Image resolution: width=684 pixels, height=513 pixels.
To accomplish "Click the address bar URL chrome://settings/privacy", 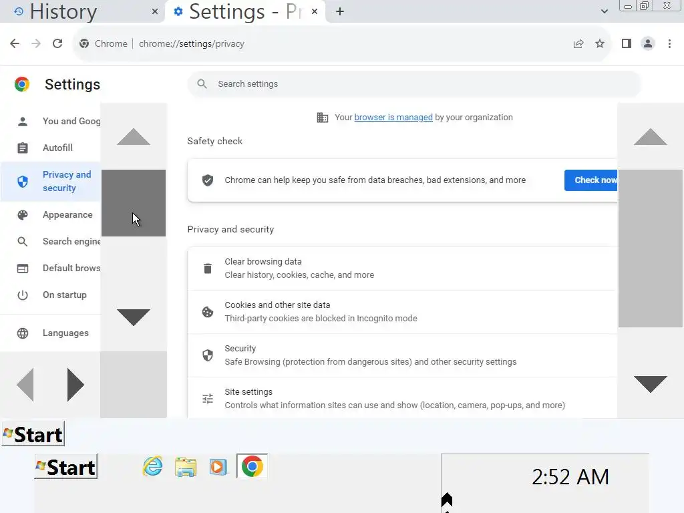I will (x=192, y=43).
